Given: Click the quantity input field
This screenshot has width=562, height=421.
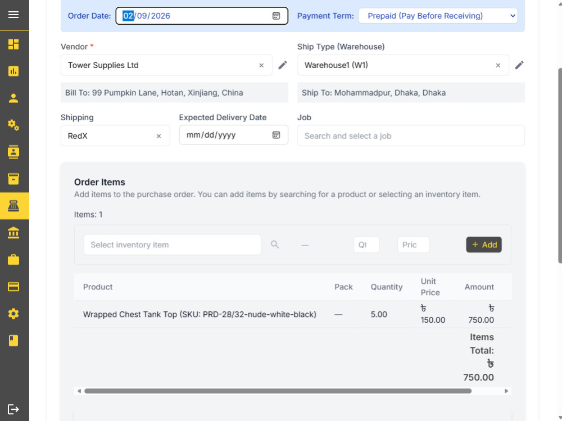Looking at the screenshot, I should tap(366, 245).
